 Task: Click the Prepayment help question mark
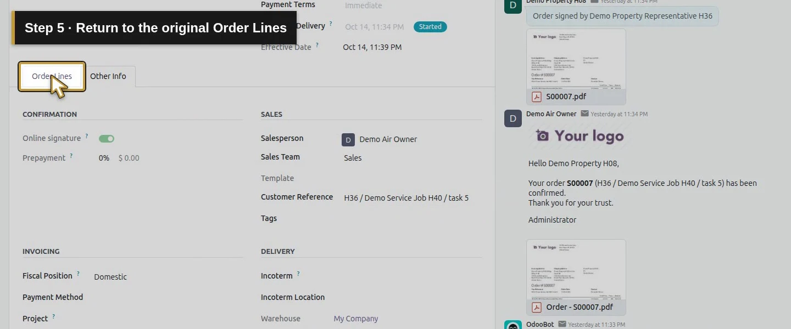71,156
